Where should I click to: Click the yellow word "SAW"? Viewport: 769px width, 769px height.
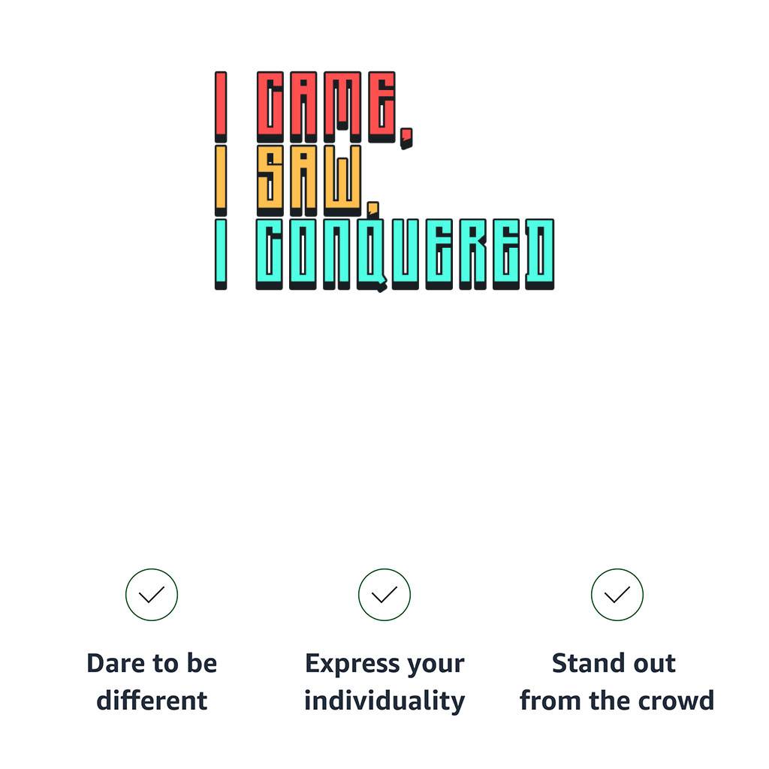[x=309, y=180]
